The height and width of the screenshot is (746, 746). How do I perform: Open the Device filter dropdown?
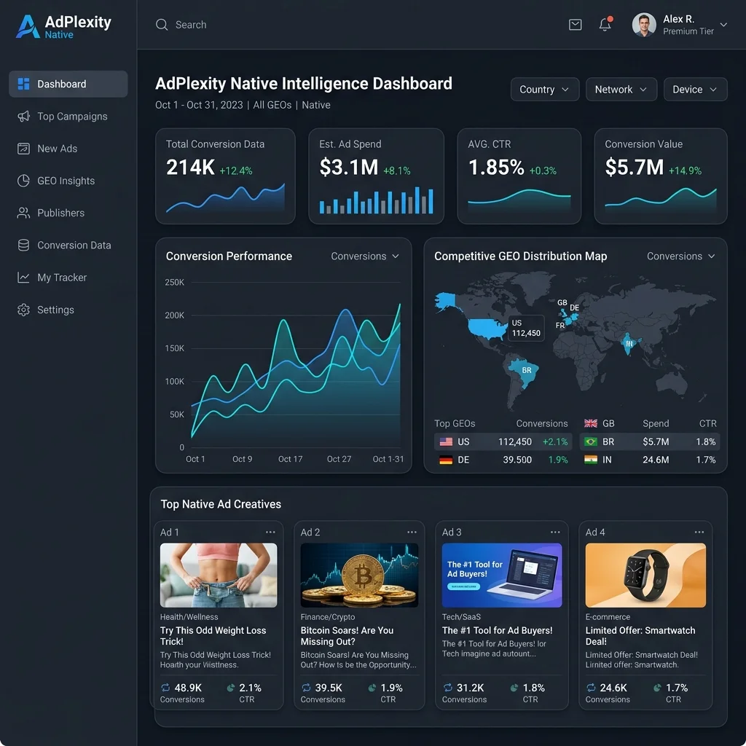coord(695,90)
